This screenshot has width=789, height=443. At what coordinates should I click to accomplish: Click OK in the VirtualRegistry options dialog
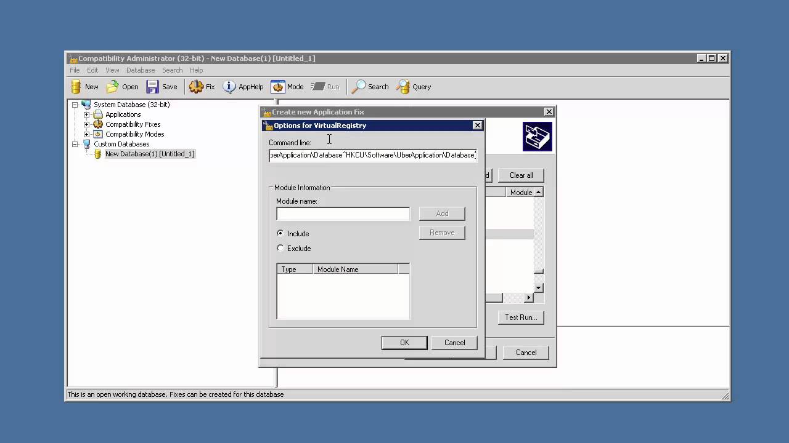coord(404,343)
